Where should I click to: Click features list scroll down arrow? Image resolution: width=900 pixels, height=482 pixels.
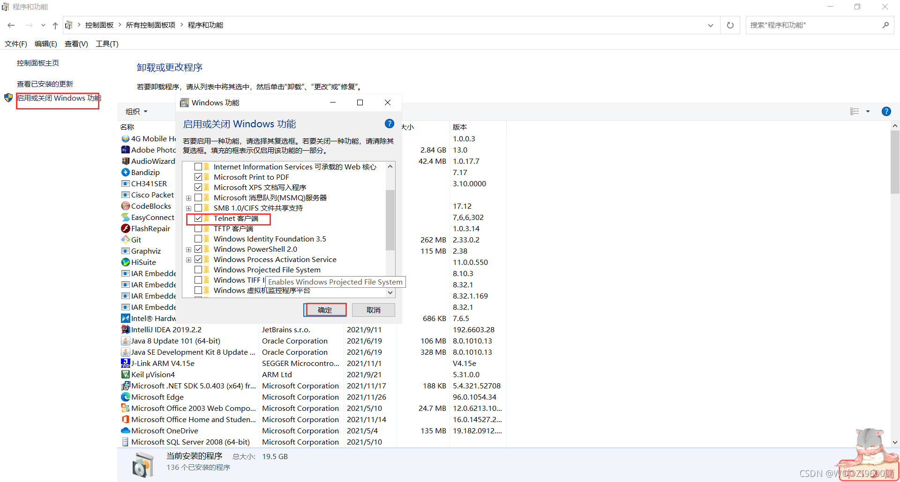click(x=390, y=292)
